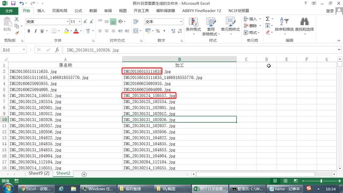The height and width of the screenshot is (193, 343).
Task: Click the AutoSum sigma icon
Action: (267, 19)
